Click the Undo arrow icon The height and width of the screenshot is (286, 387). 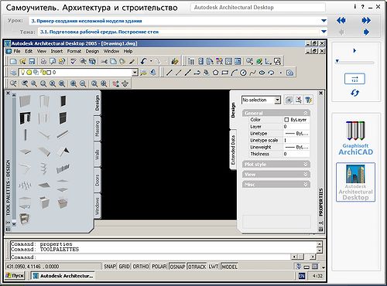(143, 61)
